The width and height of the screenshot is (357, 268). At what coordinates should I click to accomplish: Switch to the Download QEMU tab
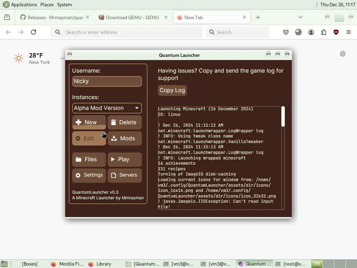132,17
